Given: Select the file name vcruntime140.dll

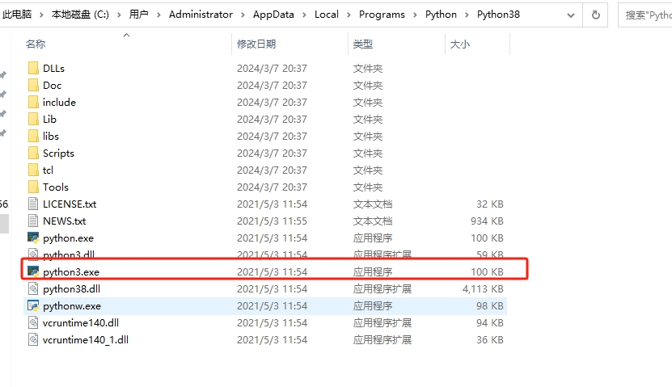Looking at the screenshot, I should click(81, 323).
